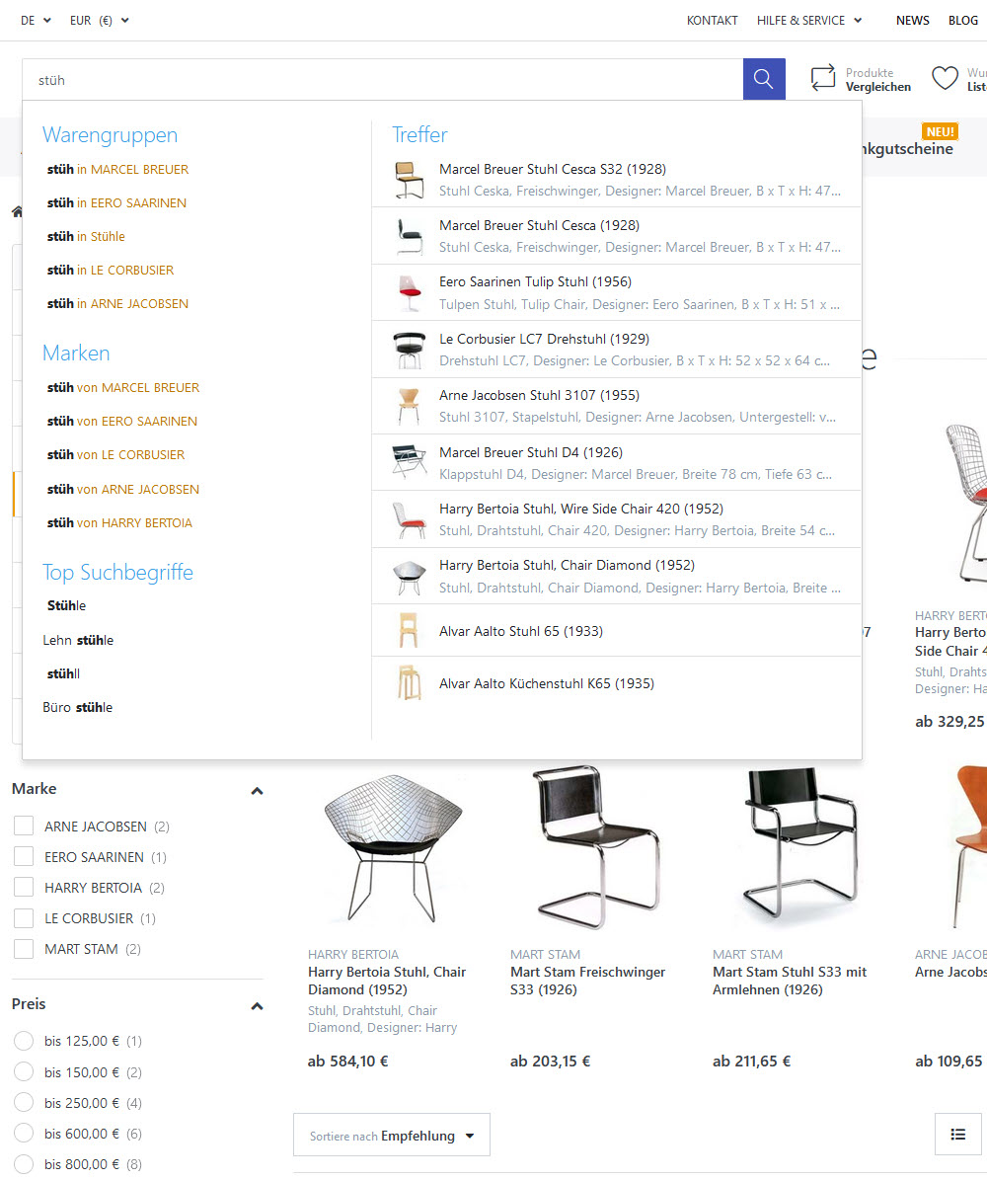Click the blue search magnifier button
The height and width of the screenshot is (1181, 987).
click(x=763, y=79)
